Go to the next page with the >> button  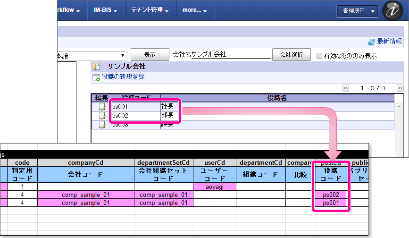pos(400,88)
